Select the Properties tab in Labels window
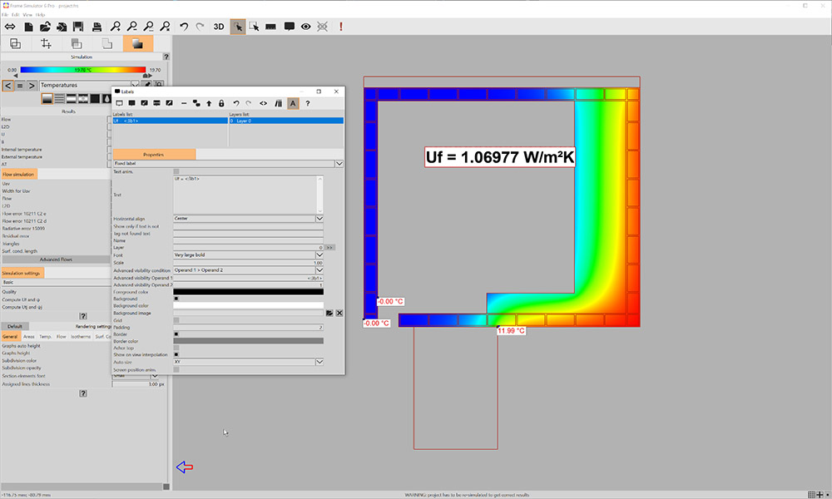The image size is (832, 499). (154, 155)
